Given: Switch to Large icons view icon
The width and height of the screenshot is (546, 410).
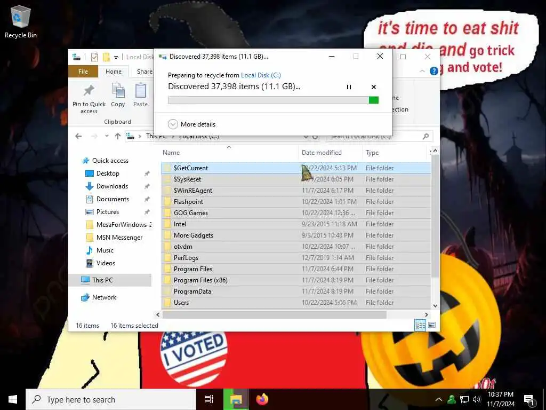Looking at the screenshot, I should pos(432,325).
